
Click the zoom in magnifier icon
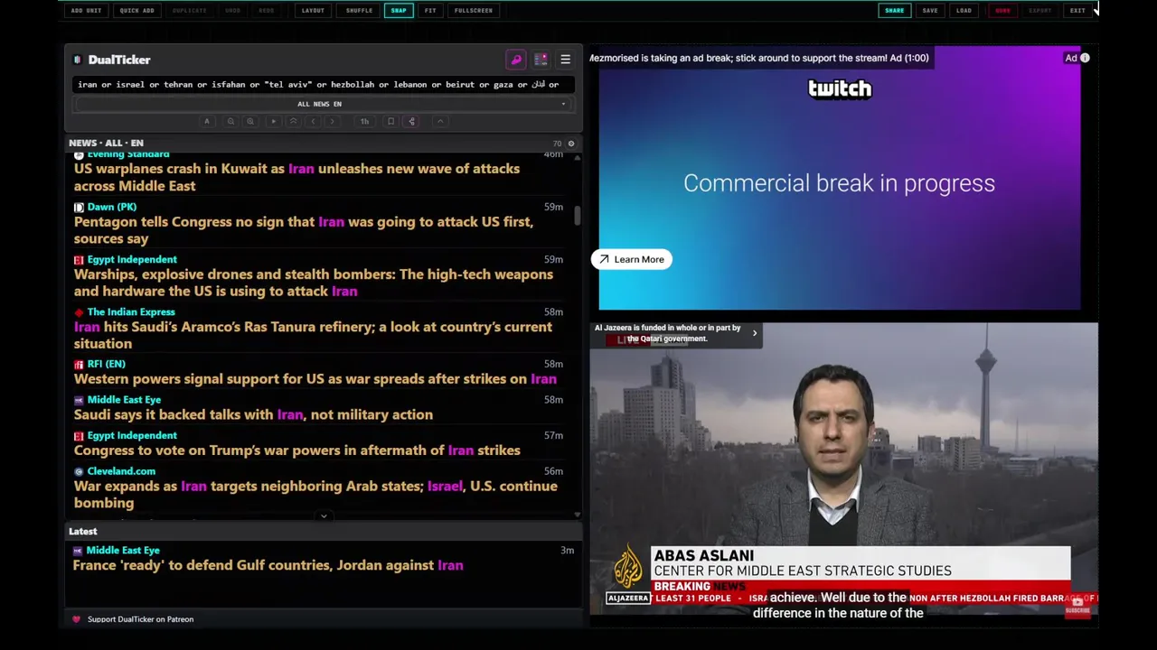click(250, 121)
